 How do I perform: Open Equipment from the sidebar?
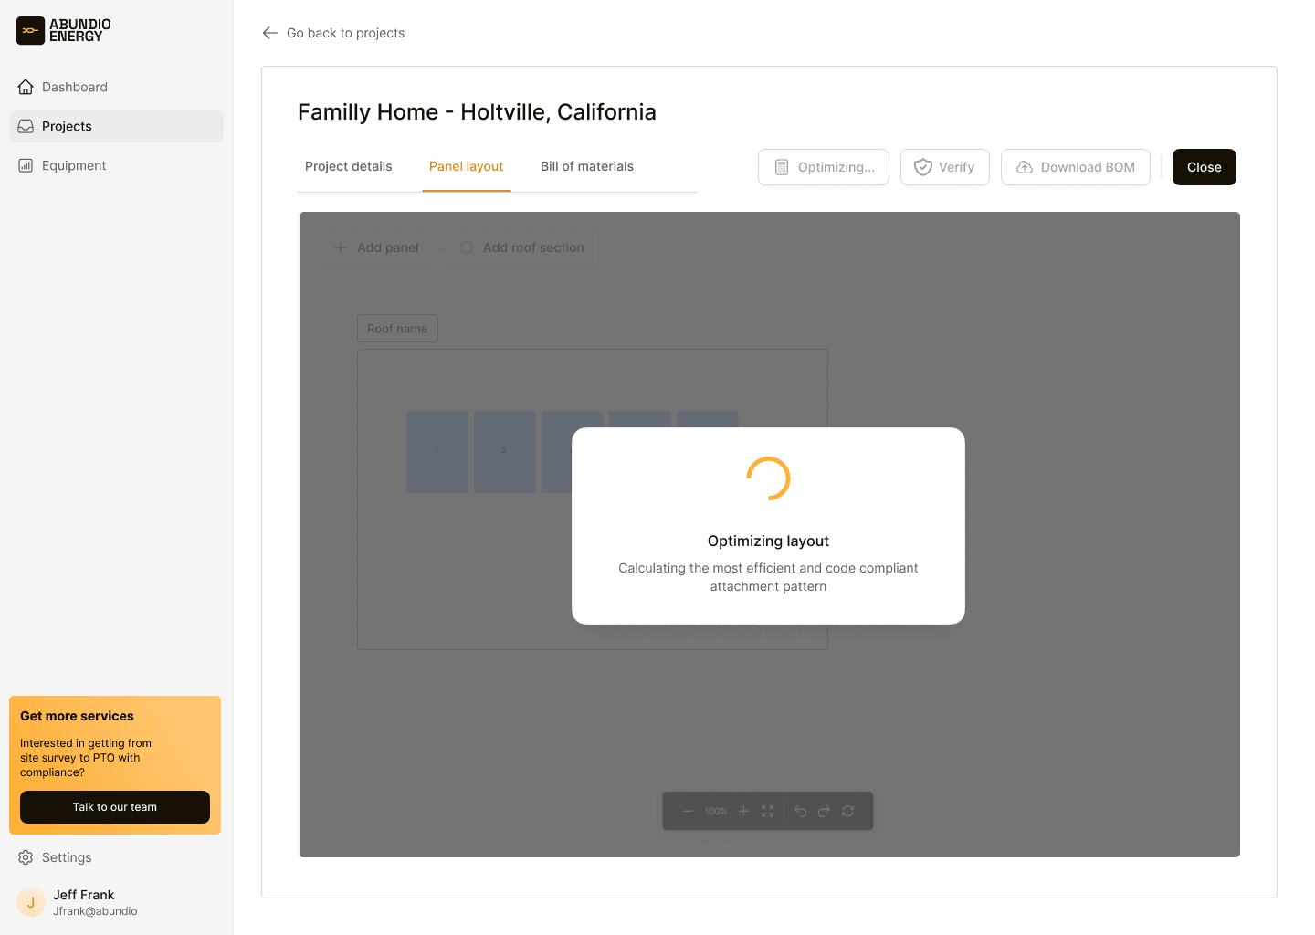[x=73, y=165]
